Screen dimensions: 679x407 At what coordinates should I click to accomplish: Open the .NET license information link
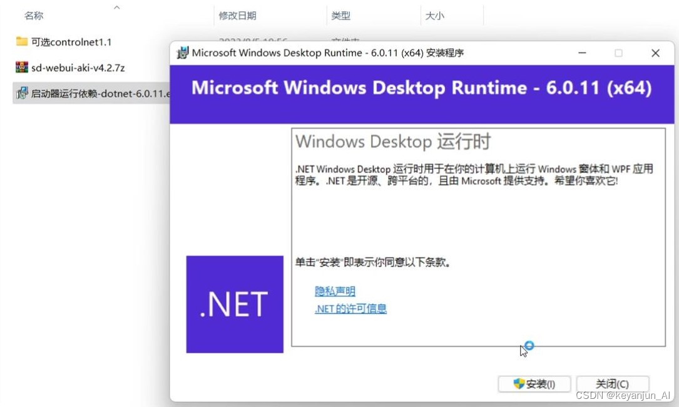pyautogui.click(x=350, y=309)
